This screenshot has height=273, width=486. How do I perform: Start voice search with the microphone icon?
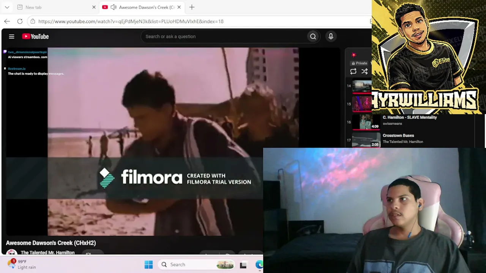tap(331, 36)
